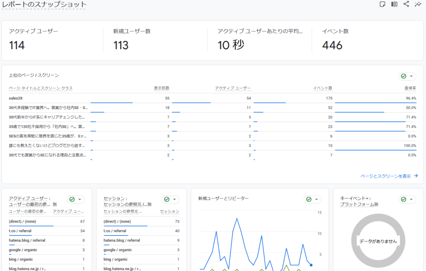Click green check icon on 上位のページ card

coord(403,76)
